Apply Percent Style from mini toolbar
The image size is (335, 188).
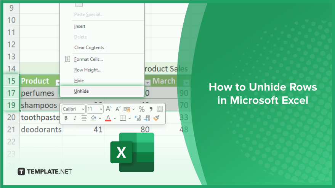pyautogui.click(x=141, y=109)
